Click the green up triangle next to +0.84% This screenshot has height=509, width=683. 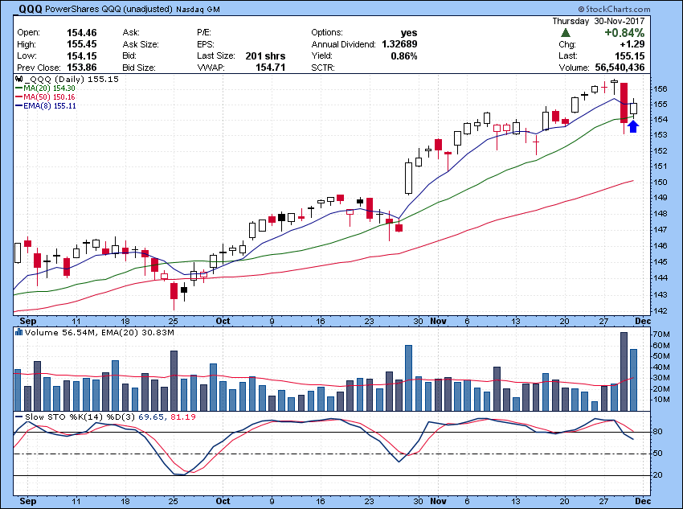[566, 33]
